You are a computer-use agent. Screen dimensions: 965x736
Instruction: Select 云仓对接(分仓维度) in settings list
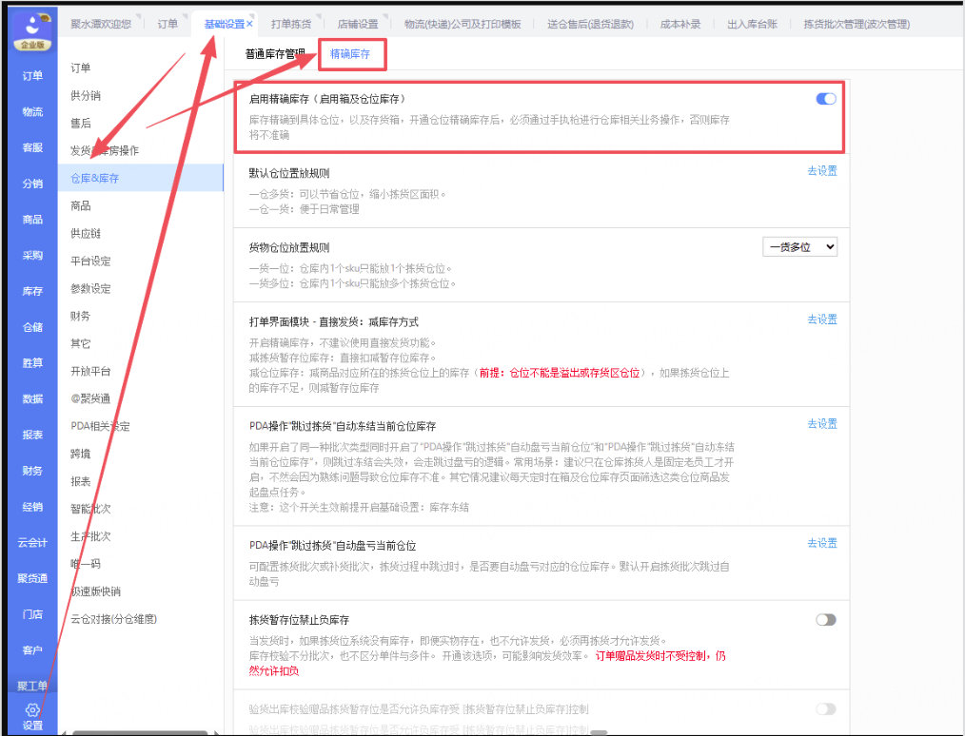[113, 619]
